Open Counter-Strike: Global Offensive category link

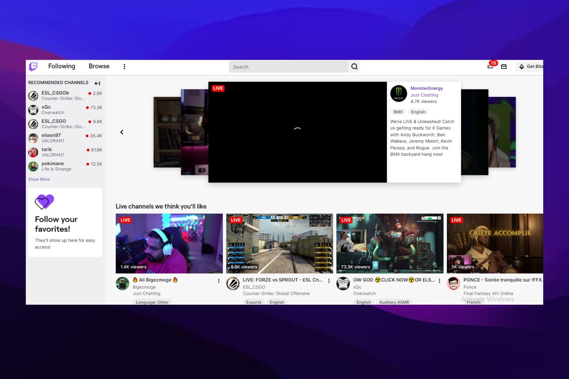(276, 293)
